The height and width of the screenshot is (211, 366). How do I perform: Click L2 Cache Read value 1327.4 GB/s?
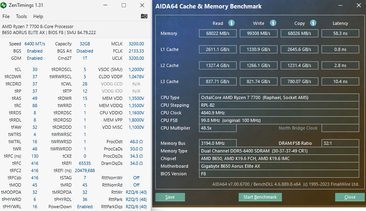[218, 65]
